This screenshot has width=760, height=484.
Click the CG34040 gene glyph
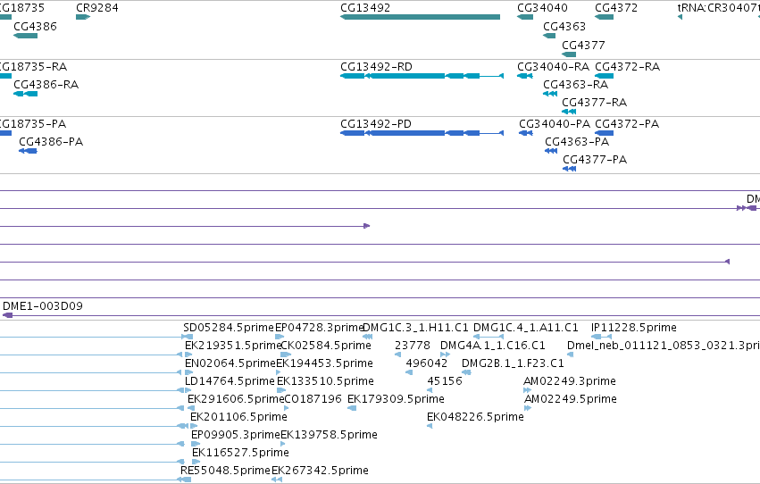525,18
